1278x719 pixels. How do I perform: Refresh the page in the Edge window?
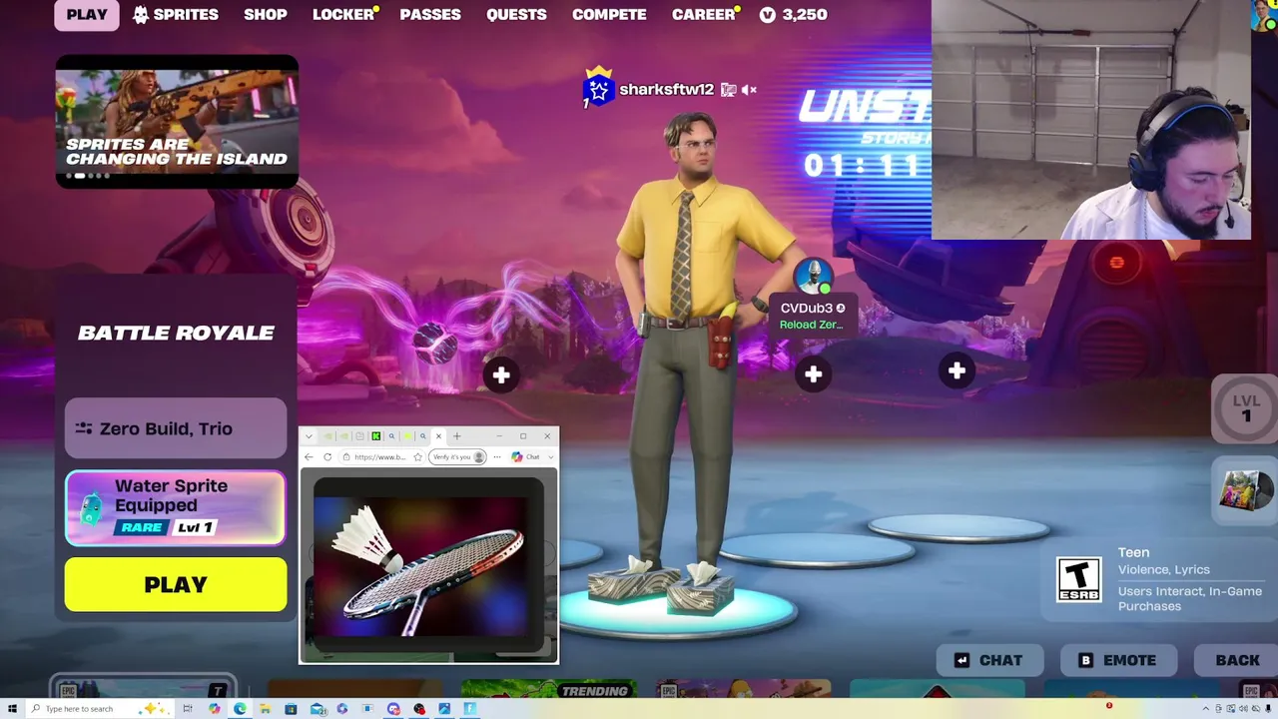click(x=327, y=456)
